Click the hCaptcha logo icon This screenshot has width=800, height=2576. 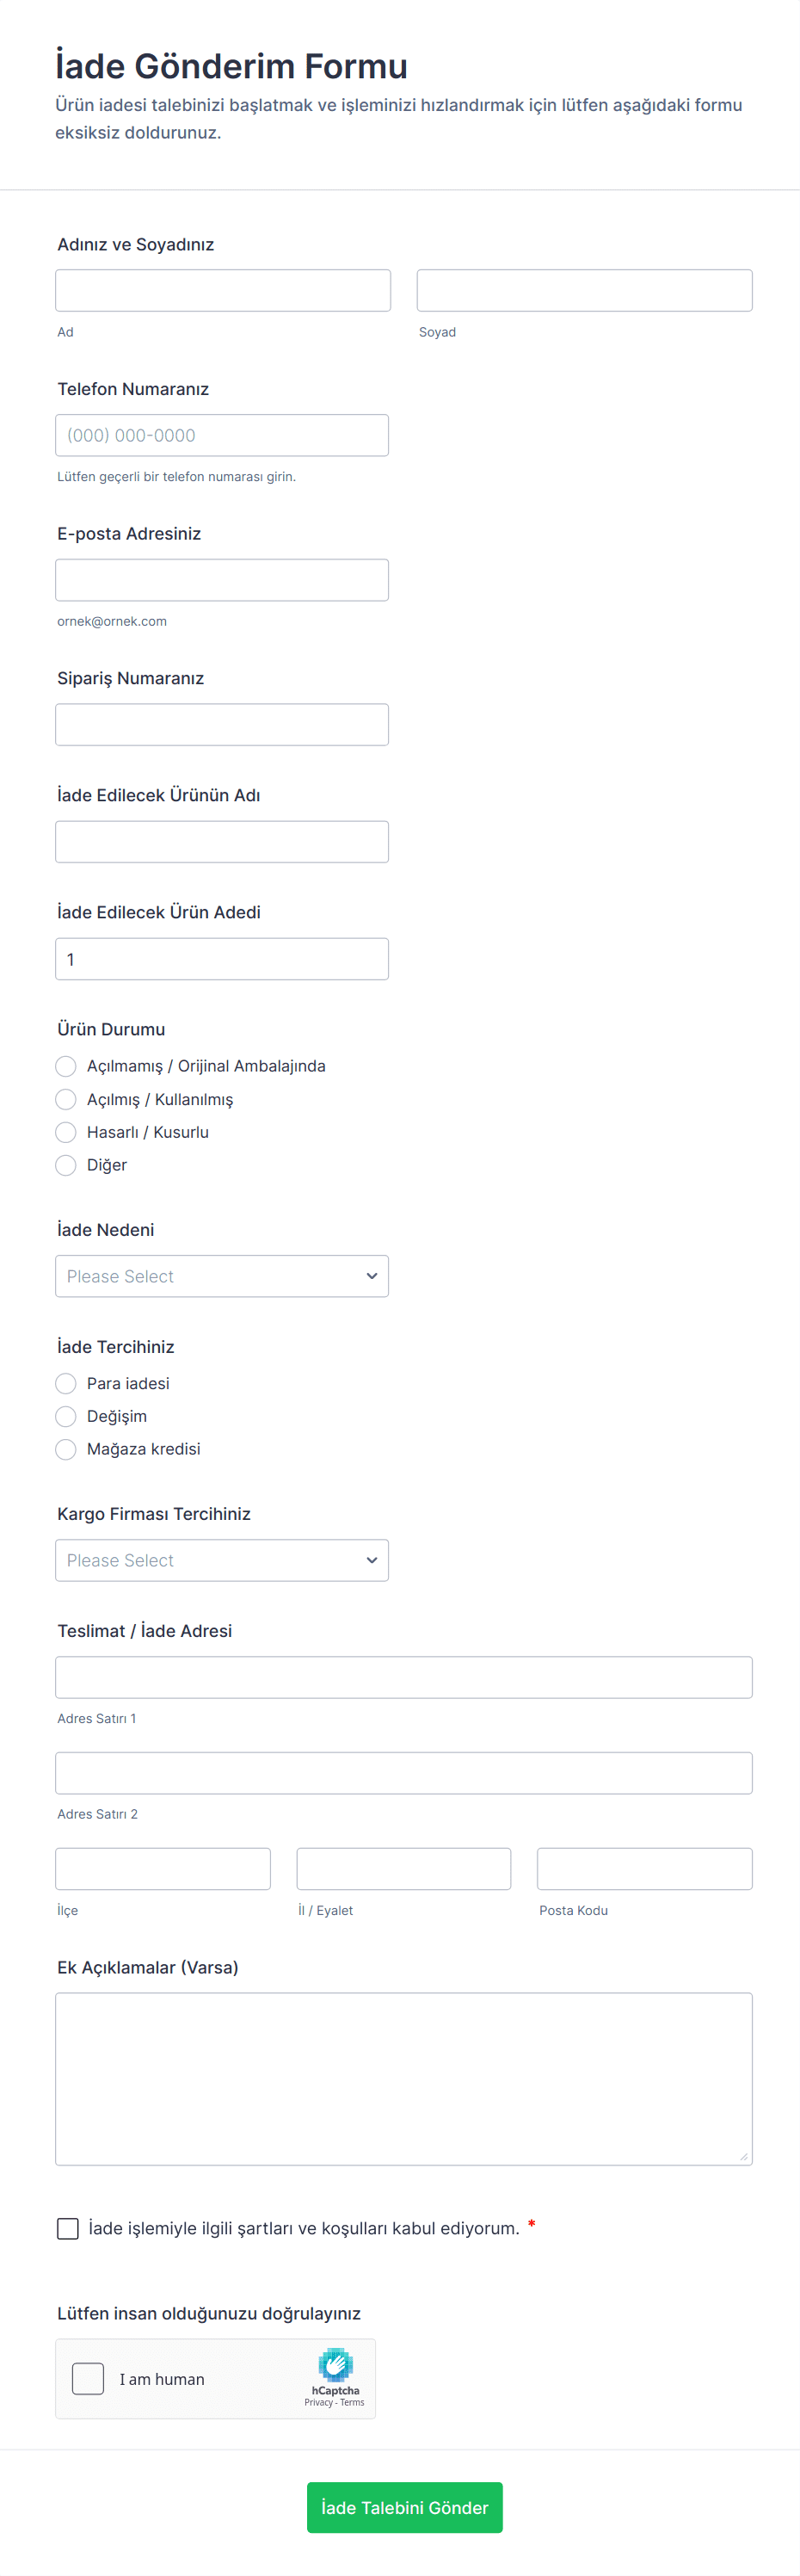pyautogui.click(x=335, y=2364)
